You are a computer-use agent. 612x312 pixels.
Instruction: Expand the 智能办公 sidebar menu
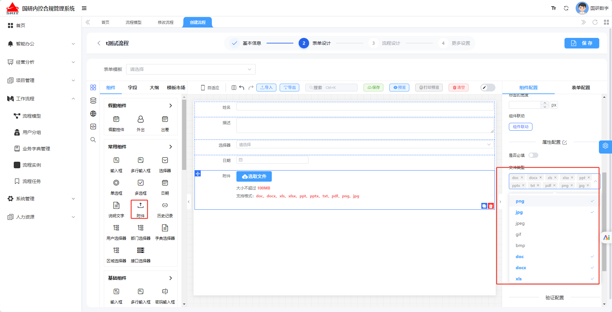click(41, 44)
